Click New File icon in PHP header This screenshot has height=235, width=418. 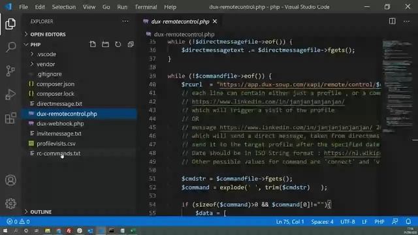pos(93,44)
